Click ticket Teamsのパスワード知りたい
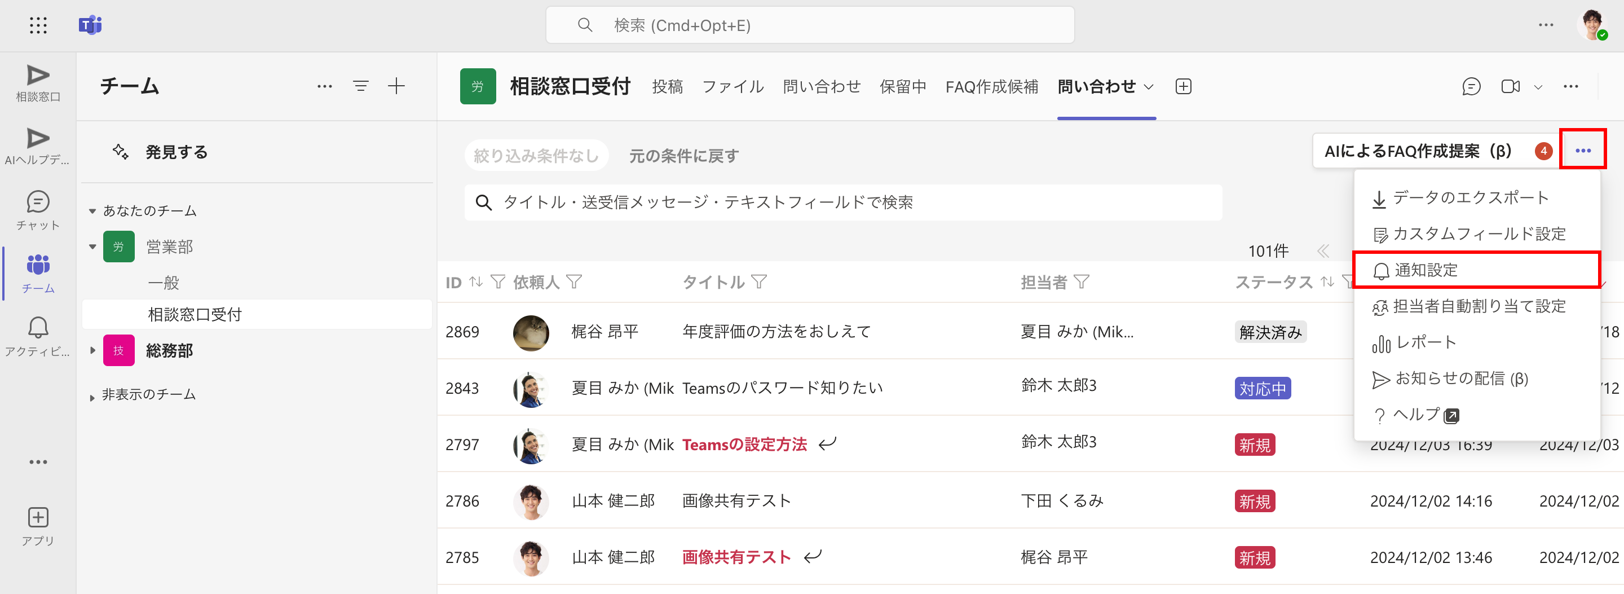This screenshot has width=1624, height=594. (x=782, y=388)
